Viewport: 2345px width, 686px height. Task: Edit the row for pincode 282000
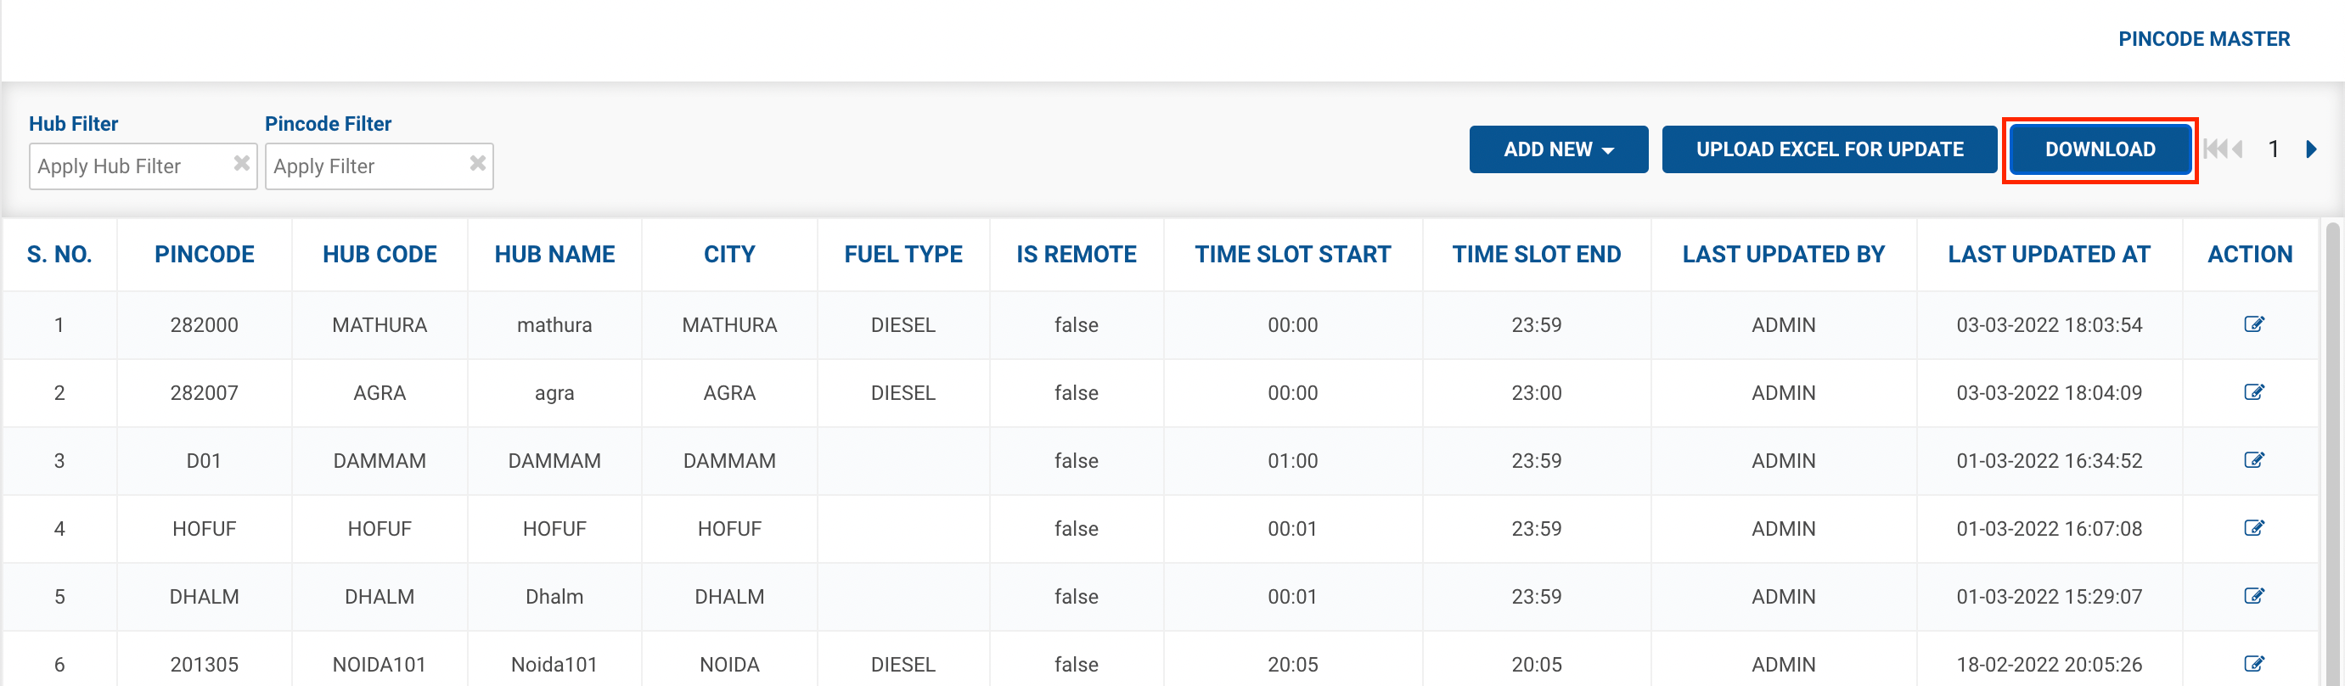click(x=2253, y=325)
